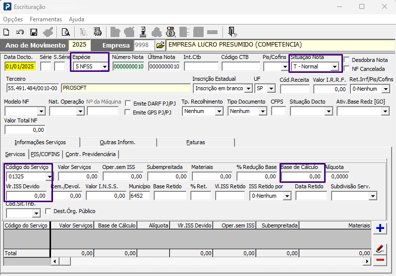Open the Tipo Documento dropdown
Screen dimensions: 396x276
click(263, 111)
